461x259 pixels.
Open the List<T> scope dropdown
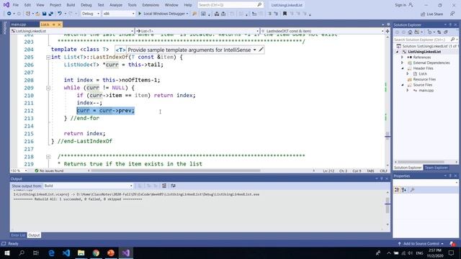pyautogui.click(x=197, y=31)
